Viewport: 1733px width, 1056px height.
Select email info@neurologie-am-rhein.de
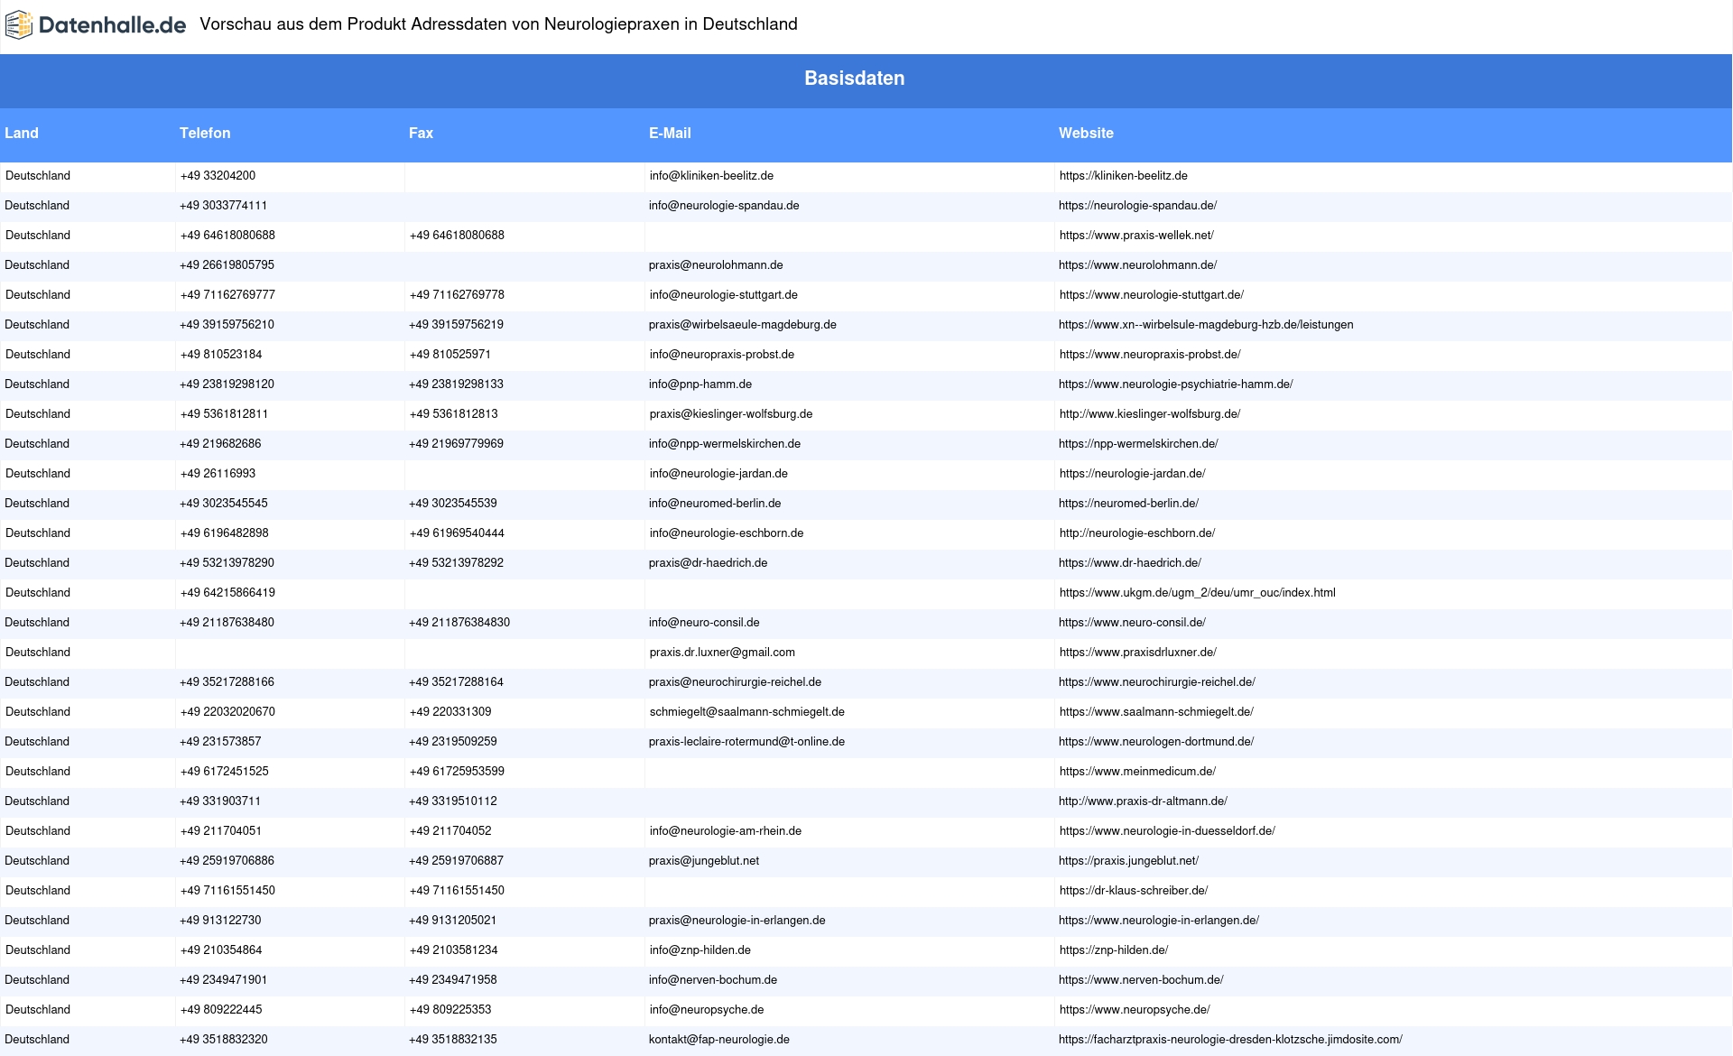tap(726, 831)
